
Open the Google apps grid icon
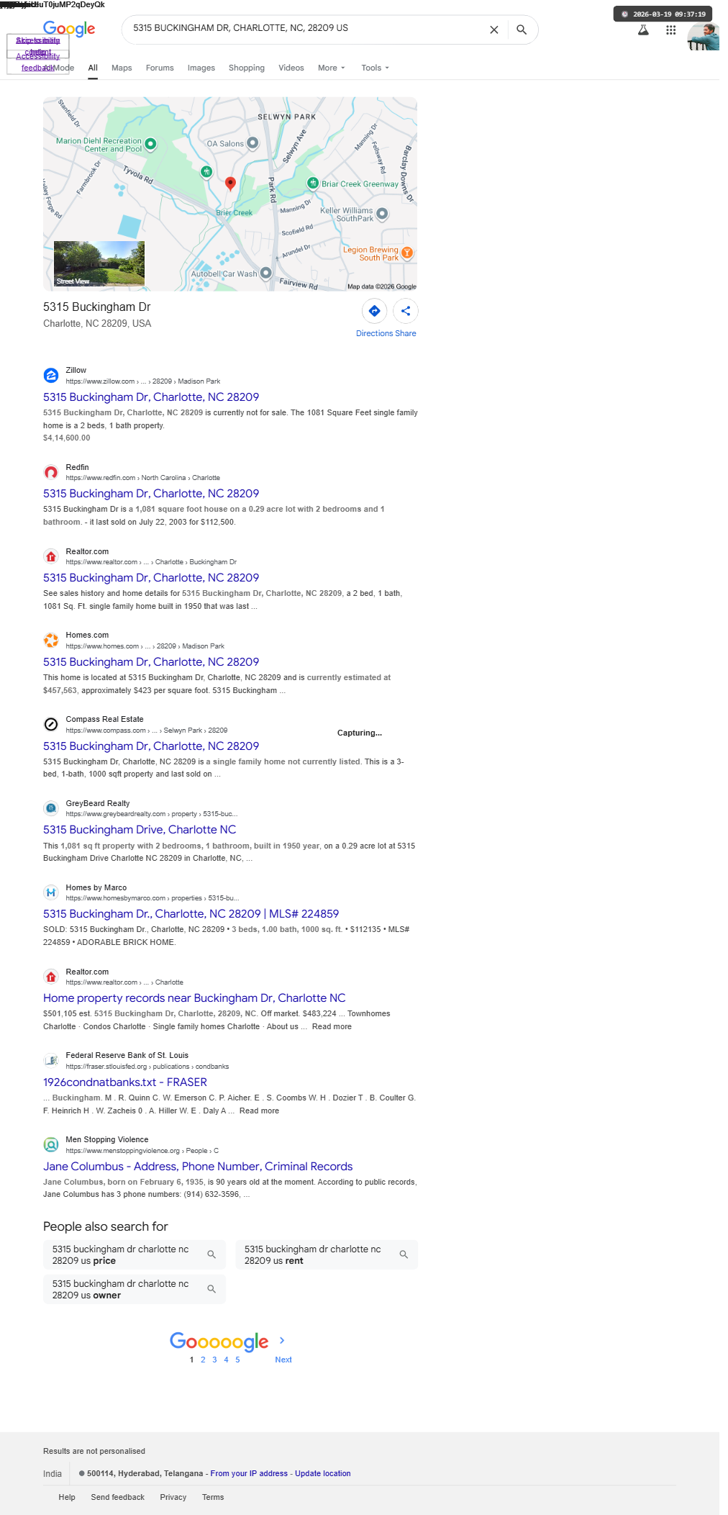pyautogui.click(x=670, y=30)
